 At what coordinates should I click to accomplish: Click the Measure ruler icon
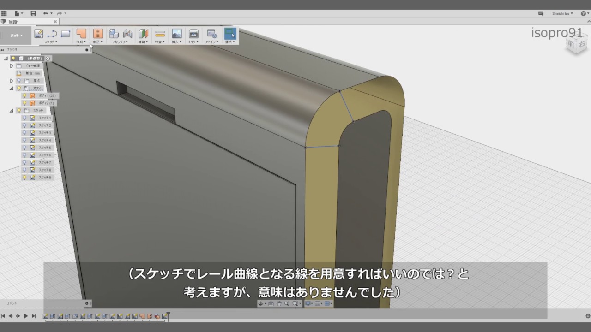pyautogui.click(x=160, y=34)
